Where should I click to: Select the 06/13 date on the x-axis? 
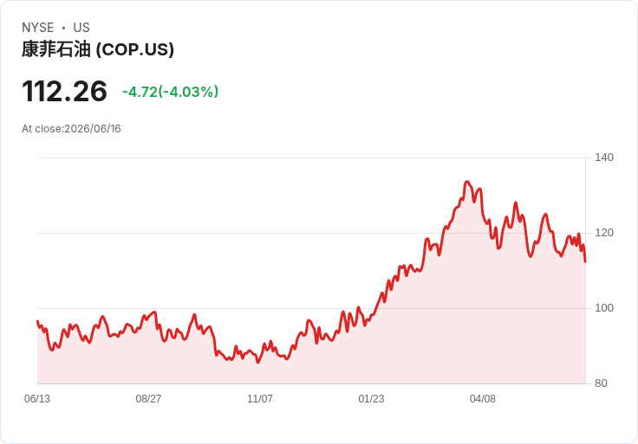[37, 398]
